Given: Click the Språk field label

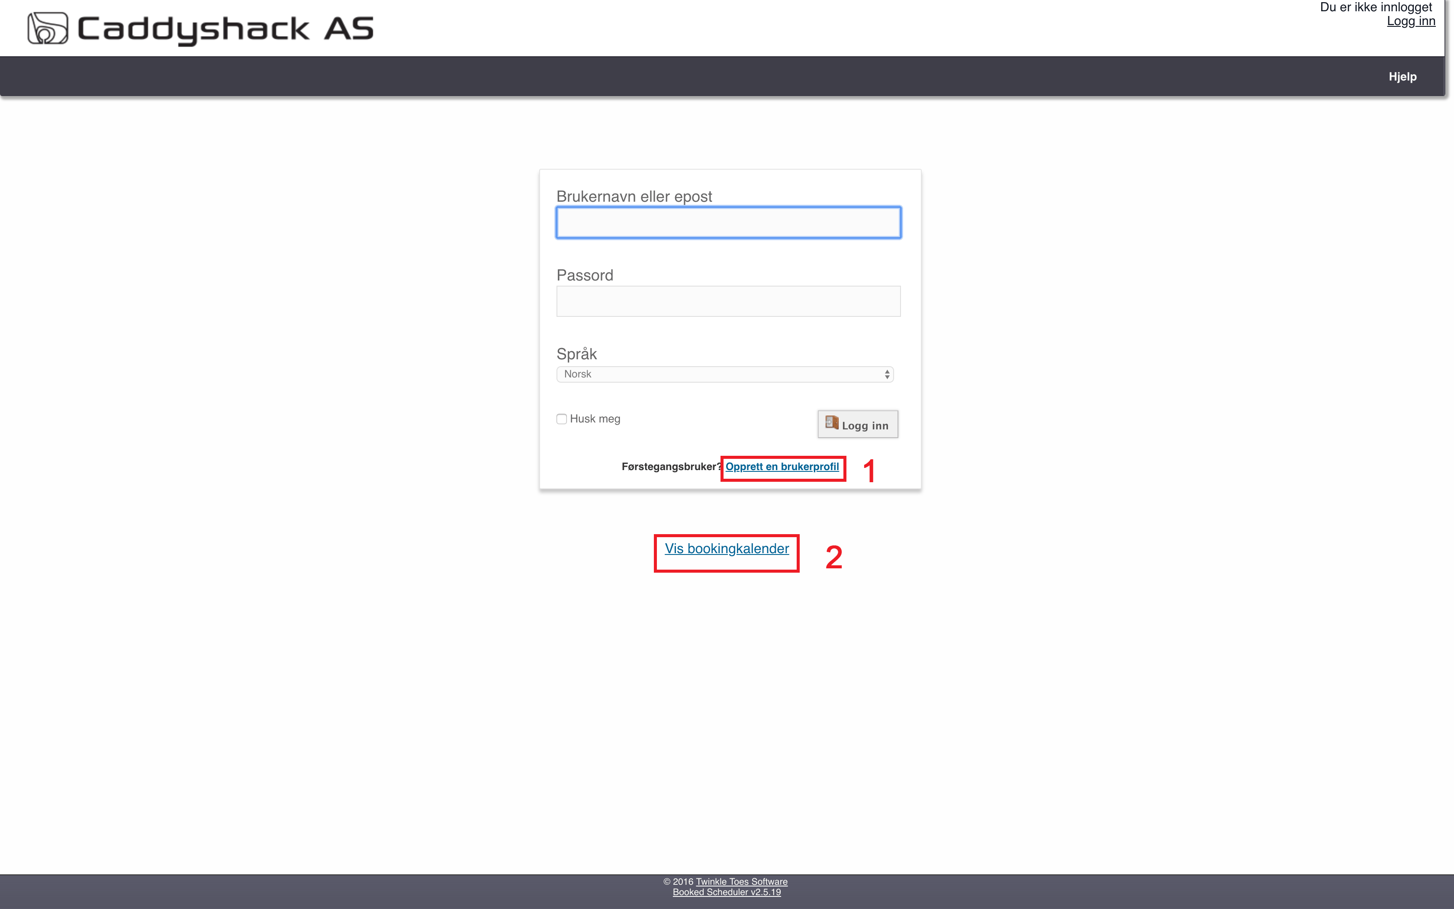Looking at the screenshot, I should (576, 354).
